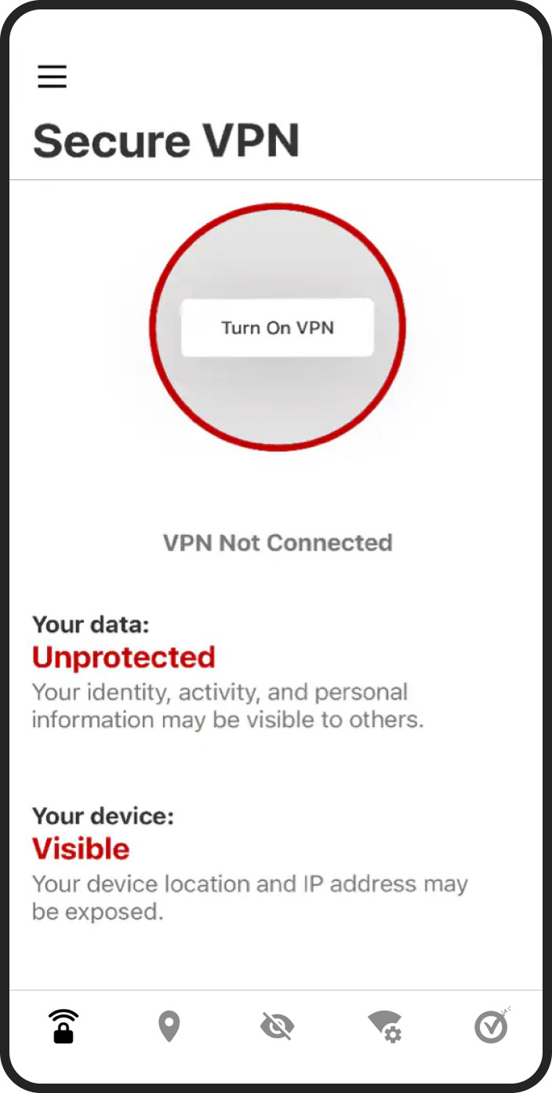The width and height of the screenshot is (552, 1093).
Task: Click the Secure VPN title
Action: coord(166,141)
